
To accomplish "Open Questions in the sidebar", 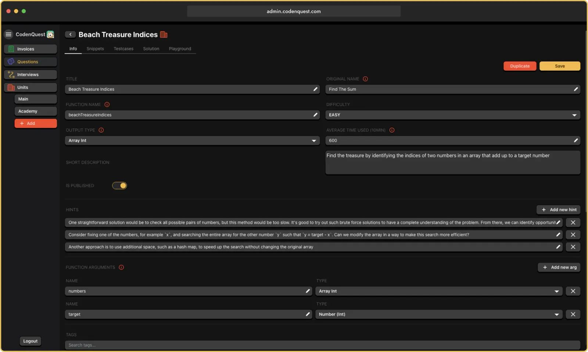I will (31, 62).
